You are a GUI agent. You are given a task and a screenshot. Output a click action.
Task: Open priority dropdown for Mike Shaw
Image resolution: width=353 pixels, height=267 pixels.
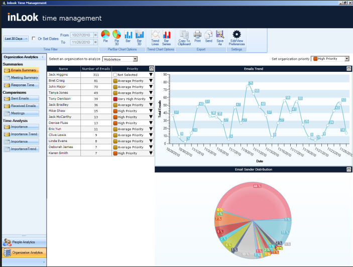pos(151,111)
